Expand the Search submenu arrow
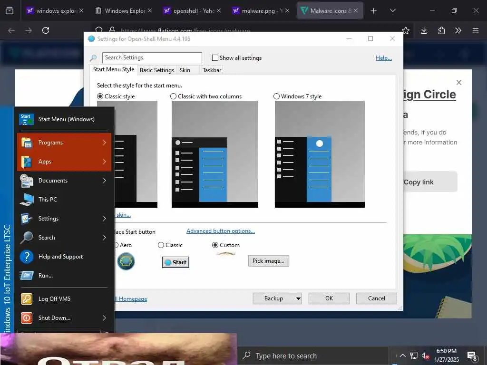The height and width of the screenshot is (365, 487). click(x=104, y=238)
